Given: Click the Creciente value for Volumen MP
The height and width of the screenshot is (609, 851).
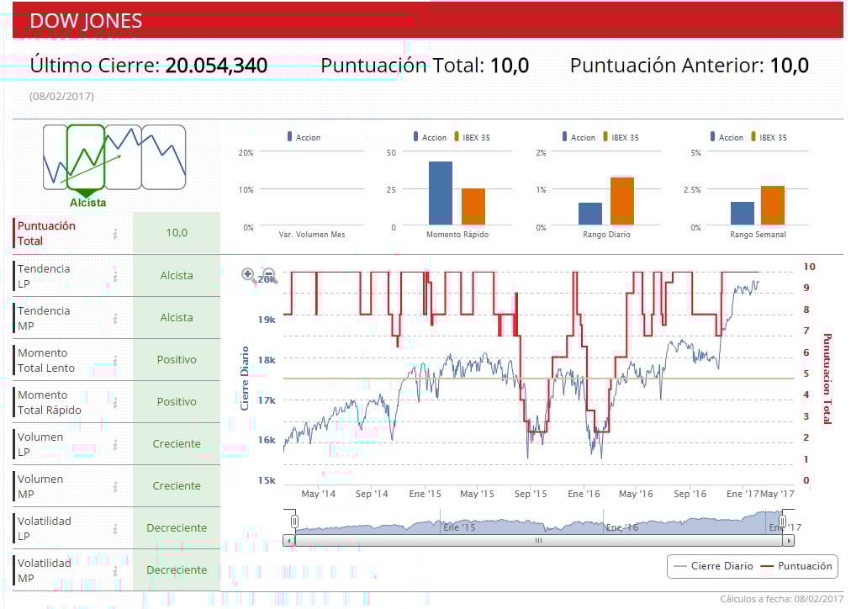Looking at the screenshot, I should coord(177,486).
